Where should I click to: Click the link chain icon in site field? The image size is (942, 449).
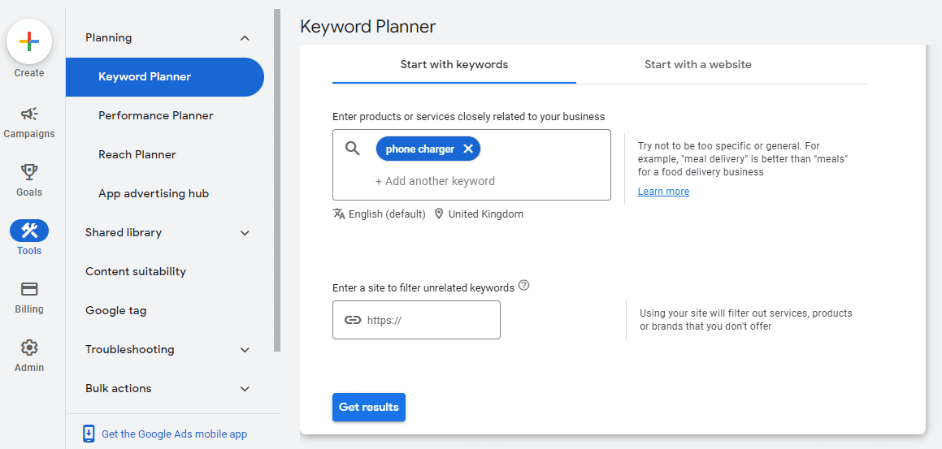(353, 320)
